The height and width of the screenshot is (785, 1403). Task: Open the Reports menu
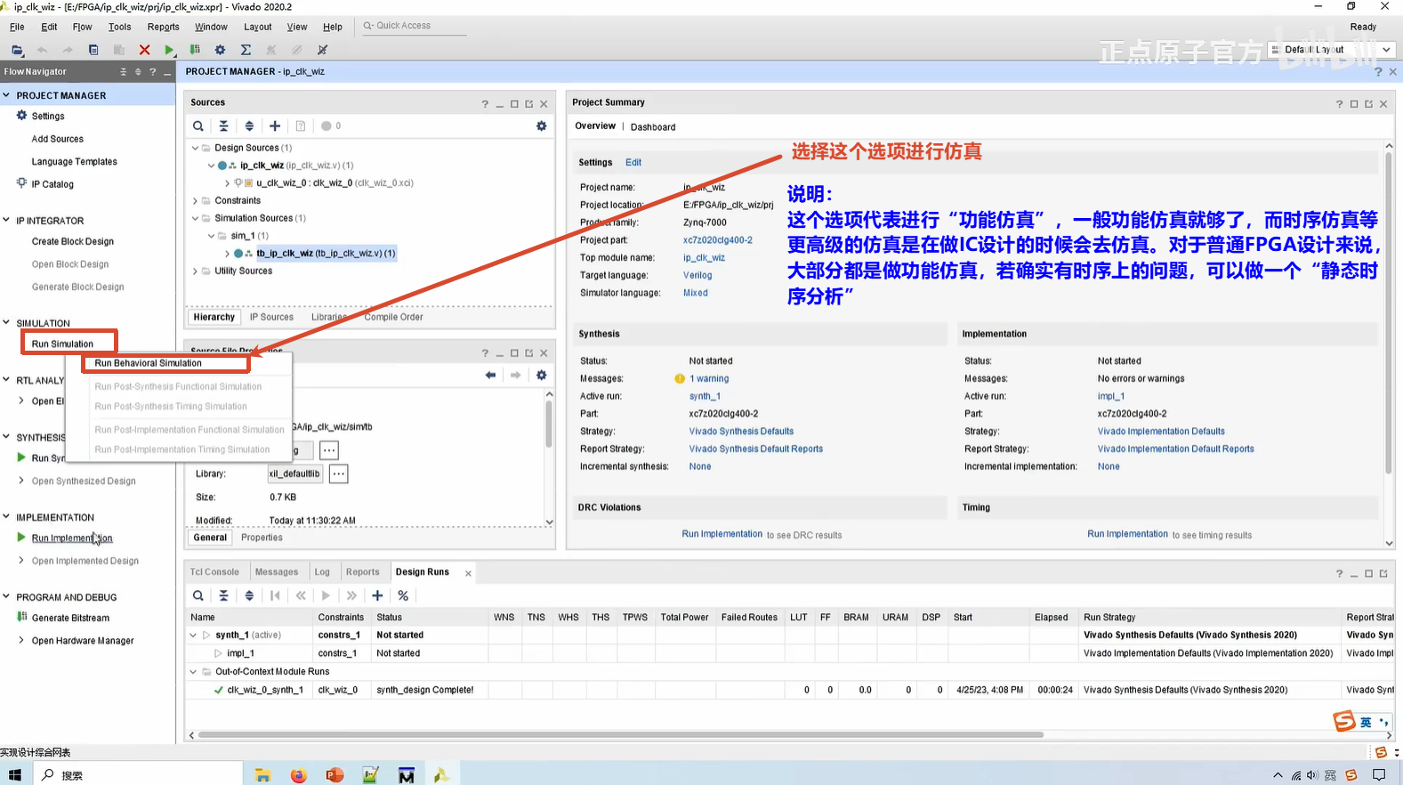pyautogui.click(x=164, y=27)
